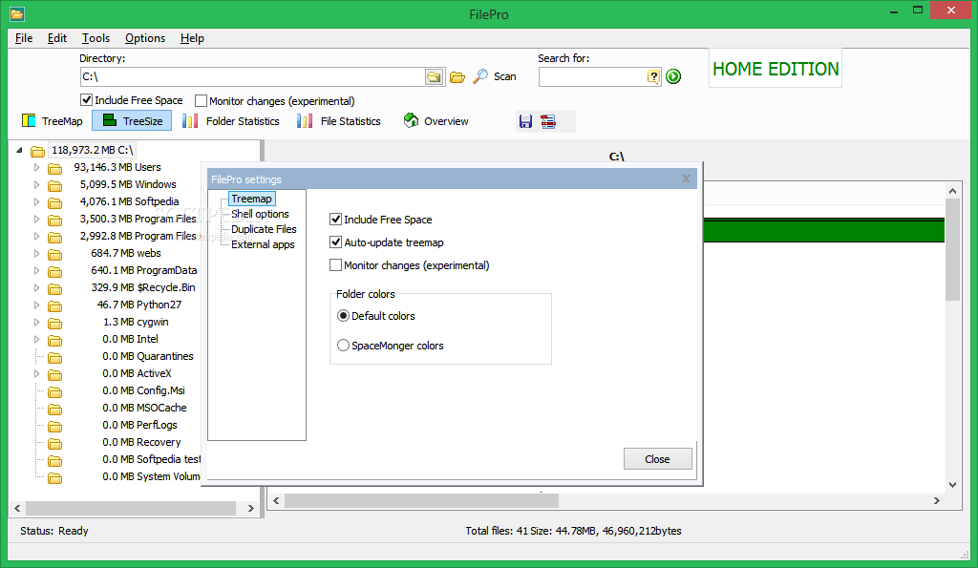Viewport: 978px width, 568px height.
Task: Start search with green go icon
Action: click(x=673, y=76)
